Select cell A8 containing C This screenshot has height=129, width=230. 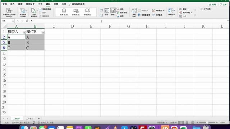[16, 48]
